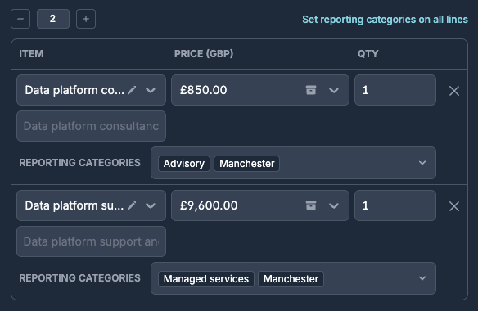Click the Data platform support description field
Viewport: 478px width, 311px height.
click(91, 241)
